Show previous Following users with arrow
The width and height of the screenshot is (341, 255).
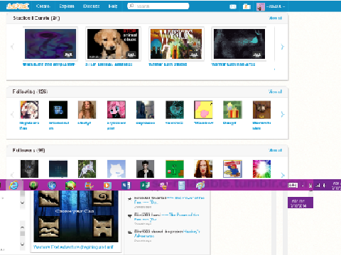13,115
